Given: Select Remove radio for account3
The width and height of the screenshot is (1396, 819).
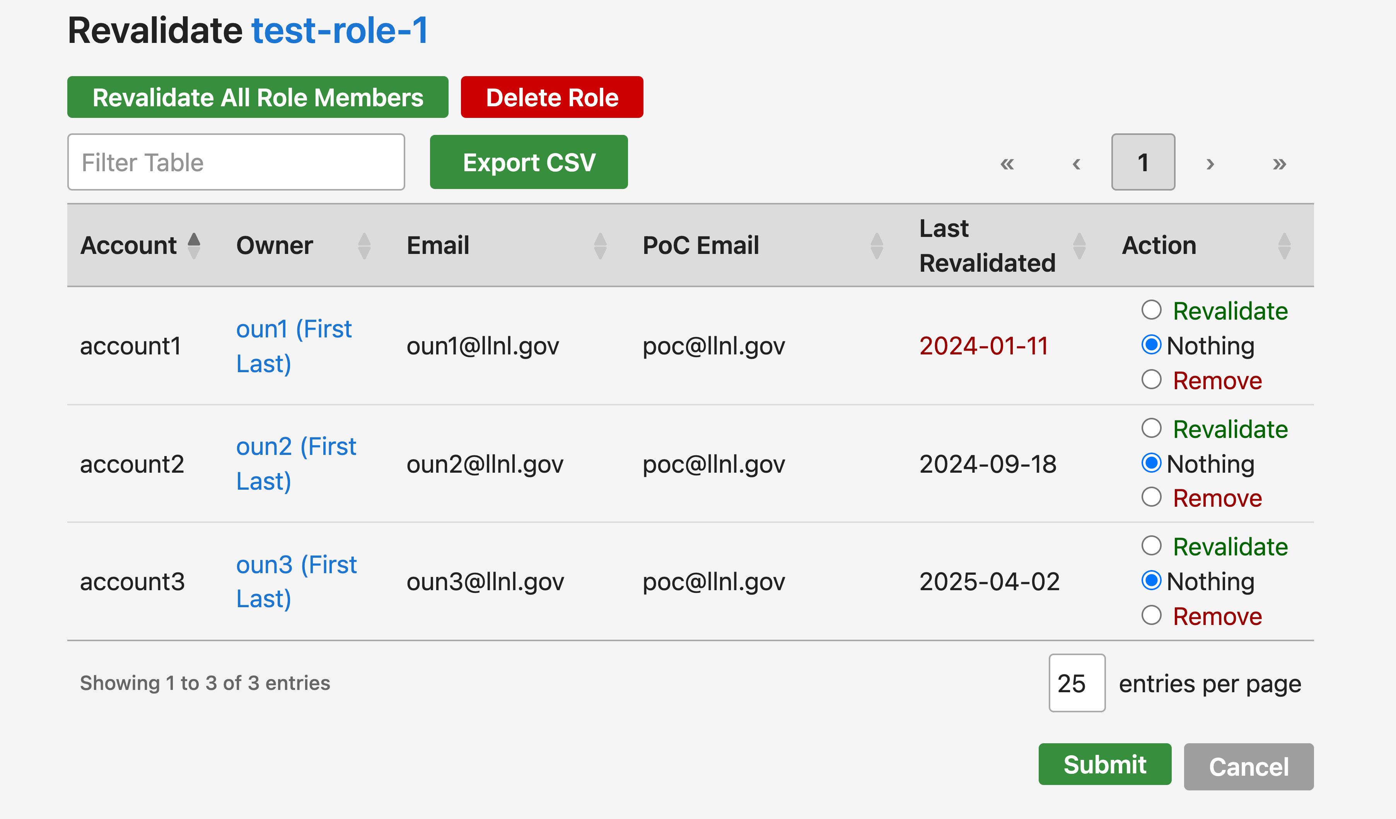Looking at the screenshot, I should click(1151, 615).
